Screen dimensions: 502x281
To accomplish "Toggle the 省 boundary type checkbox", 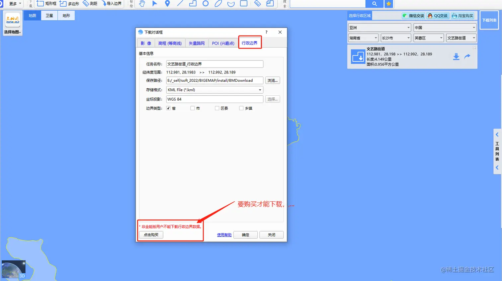I will [168, 108].
